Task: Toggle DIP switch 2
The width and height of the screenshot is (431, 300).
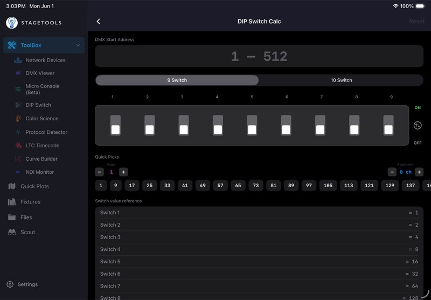Action: pos(150,125)
